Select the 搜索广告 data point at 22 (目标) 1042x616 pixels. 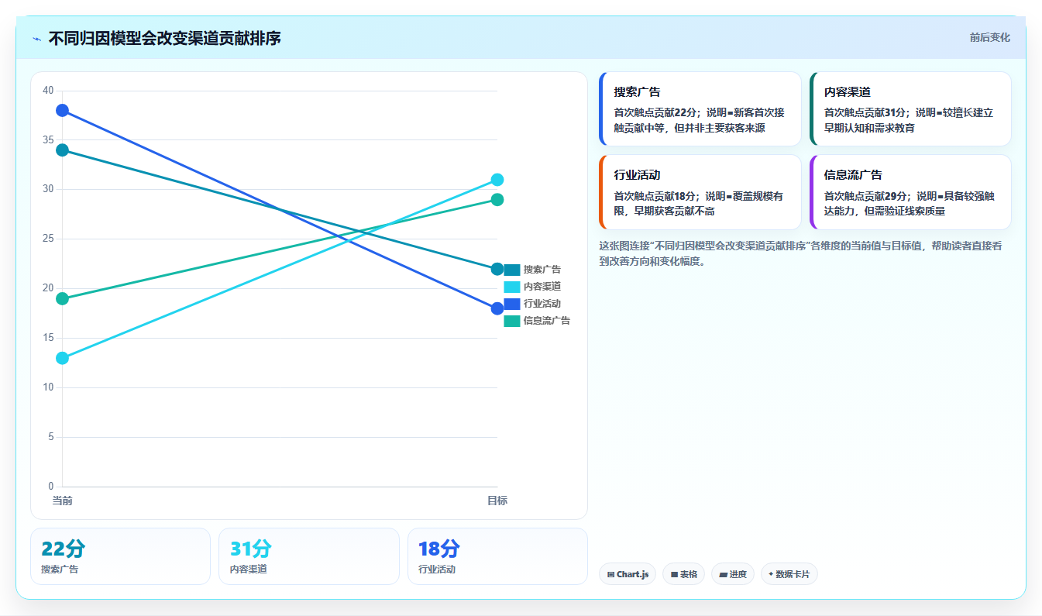(497, 269)
